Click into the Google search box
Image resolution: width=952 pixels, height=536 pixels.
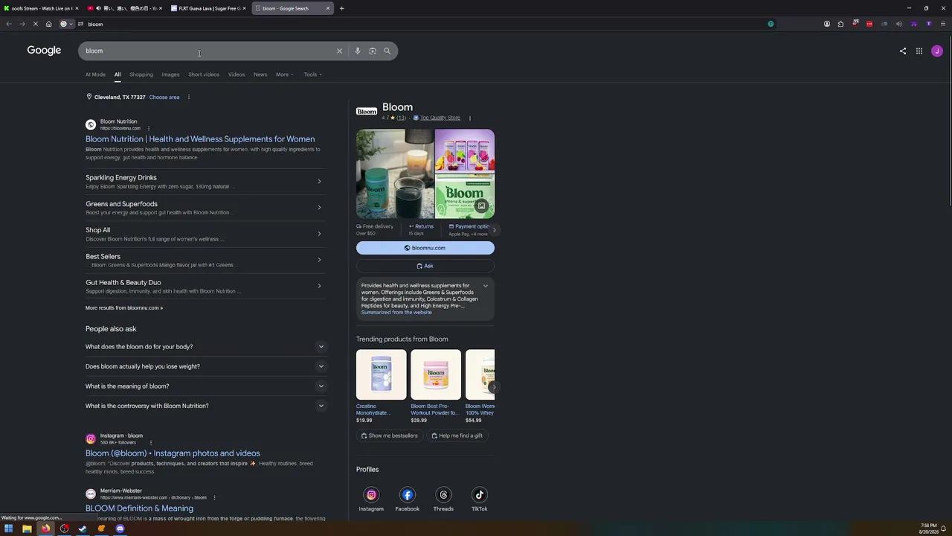pos(208,51)
